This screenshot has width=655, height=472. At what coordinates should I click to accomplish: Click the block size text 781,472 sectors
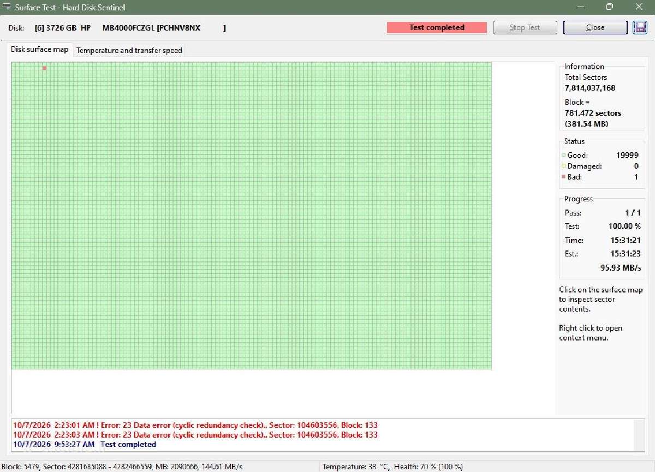point(593,113)
